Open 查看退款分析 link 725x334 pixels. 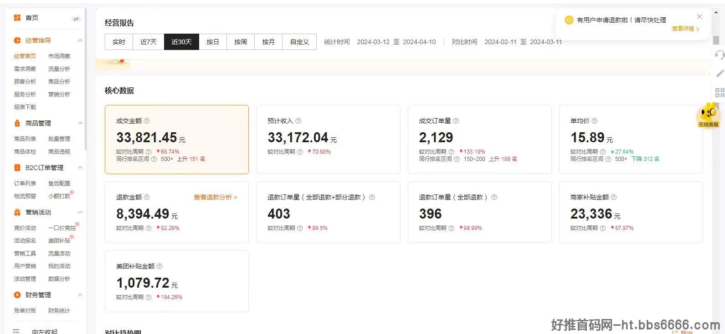[216, 197]
